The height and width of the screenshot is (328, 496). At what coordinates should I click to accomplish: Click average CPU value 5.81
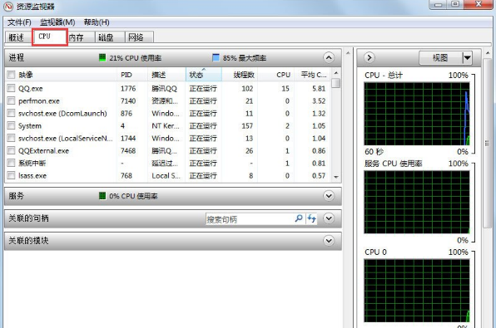pos(319,88)
